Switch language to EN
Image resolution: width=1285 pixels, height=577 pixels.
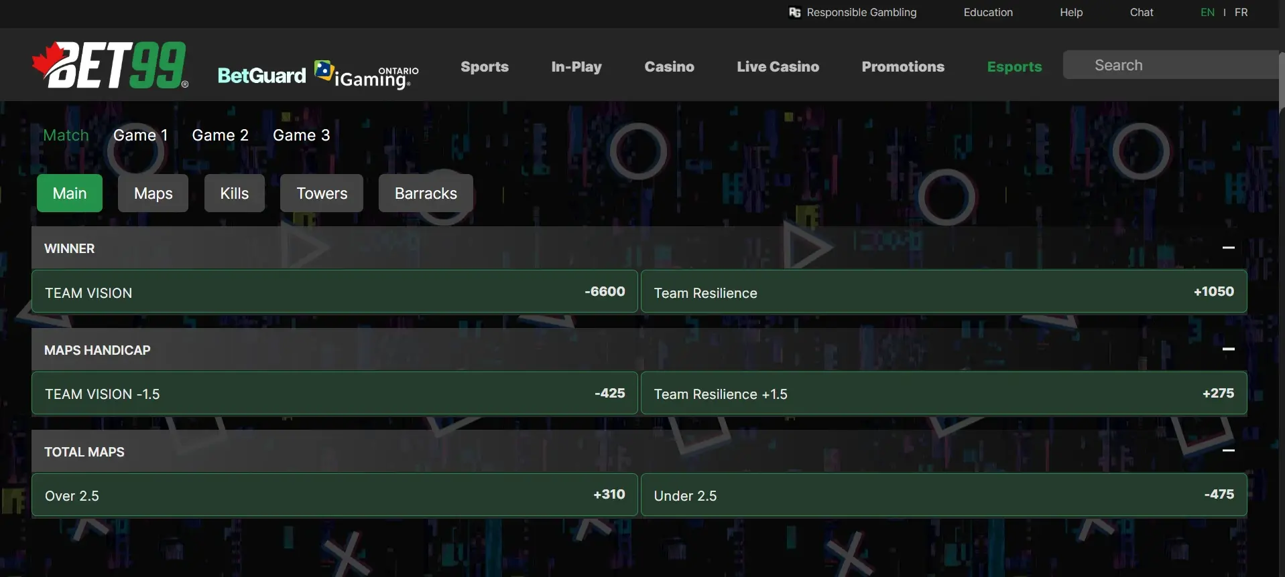(1207, 12)
